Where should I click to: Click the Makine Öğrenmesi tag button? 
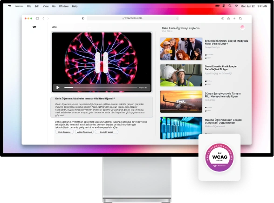tap(84, 132)
